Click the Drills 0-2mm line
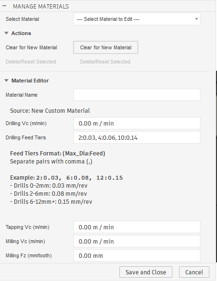 click(49, 185)
